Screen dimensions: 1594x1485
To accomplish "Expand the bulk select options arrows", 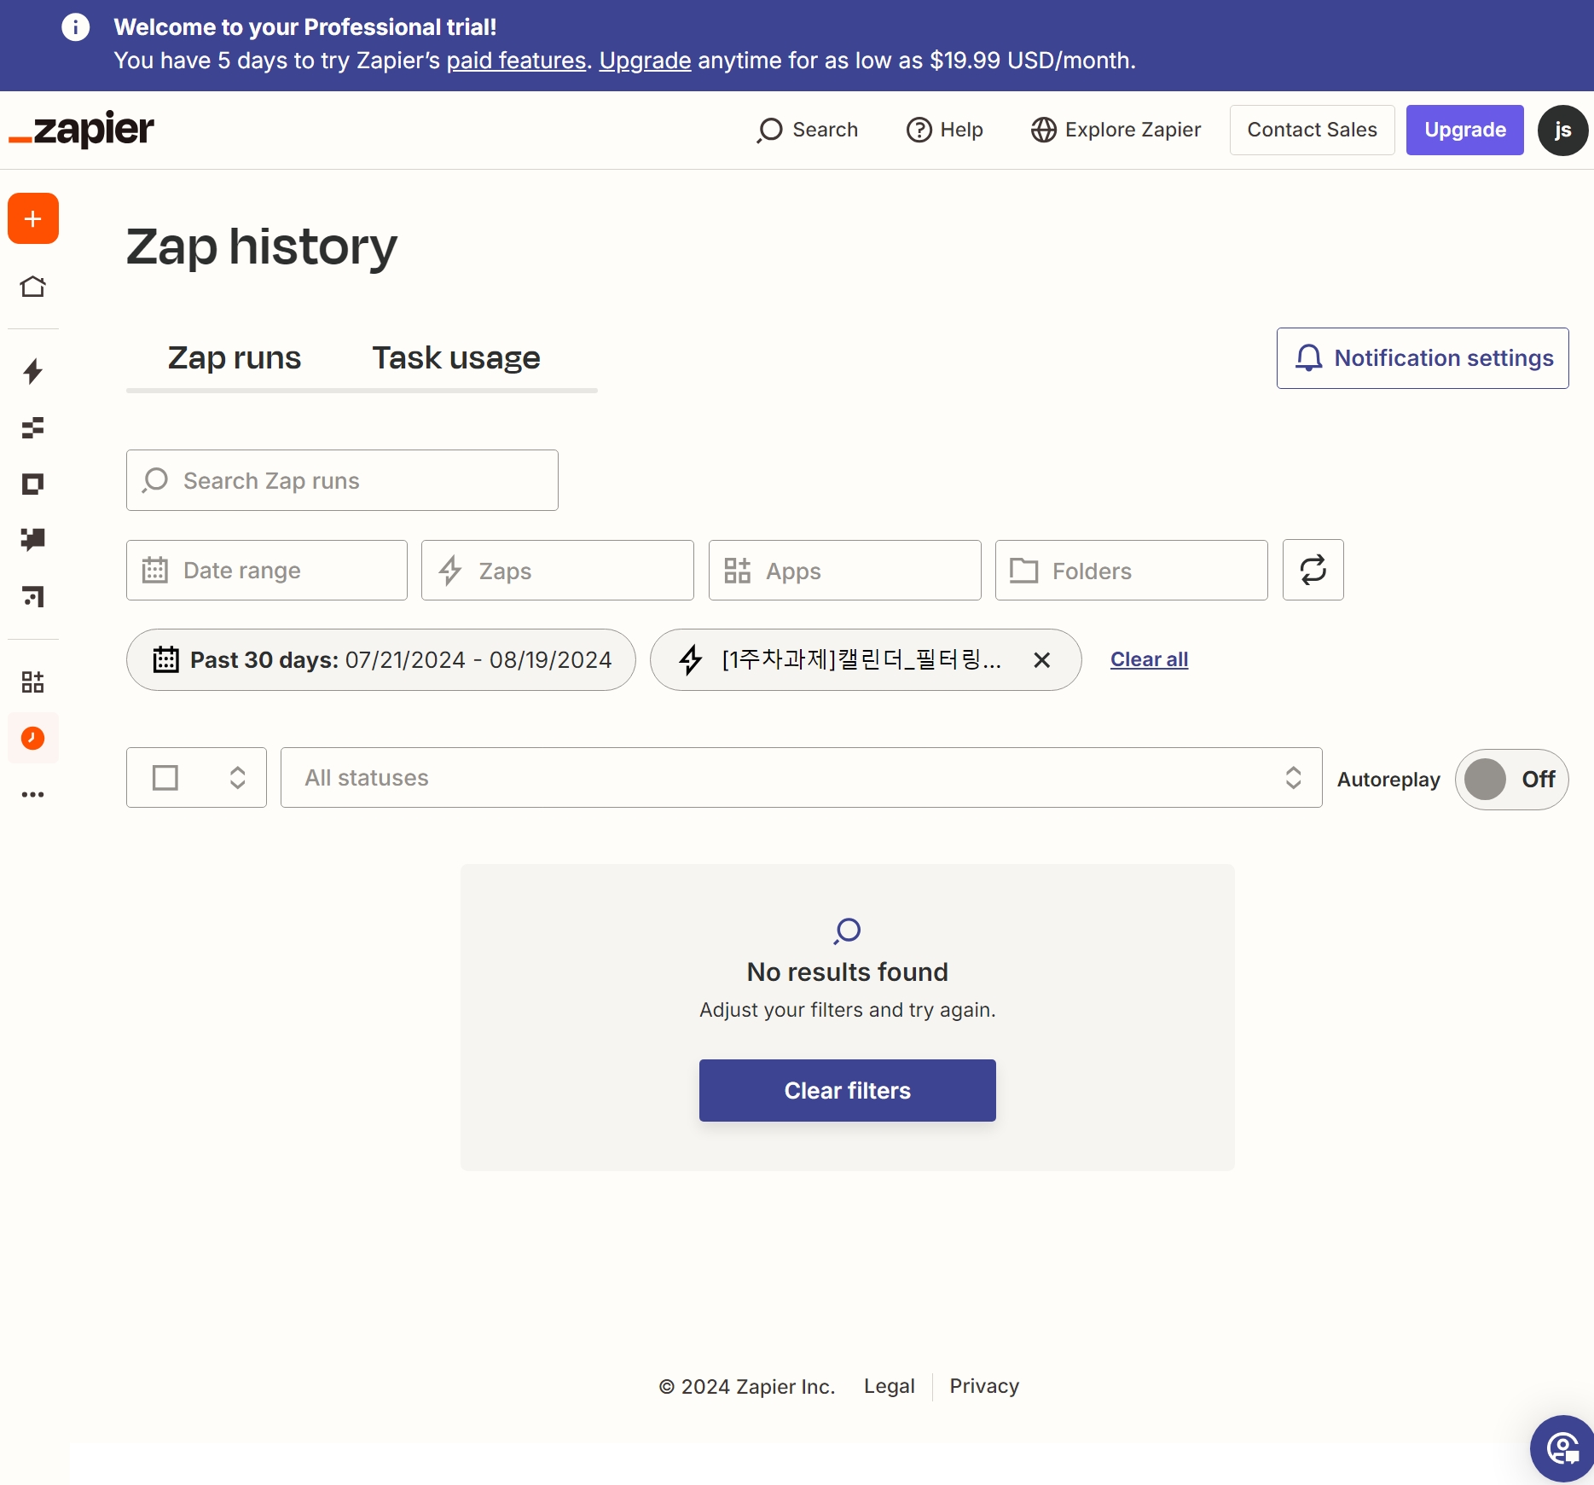I will click(238, 777).
